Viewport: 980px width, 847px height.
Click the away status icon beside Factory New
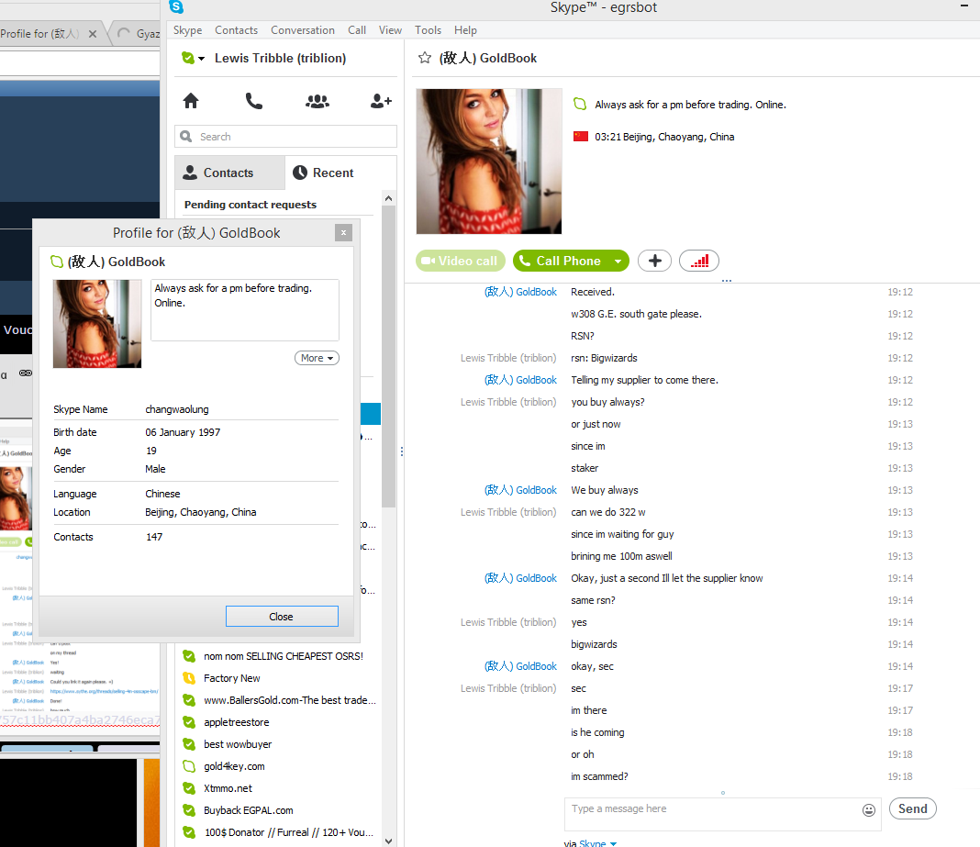189,678
